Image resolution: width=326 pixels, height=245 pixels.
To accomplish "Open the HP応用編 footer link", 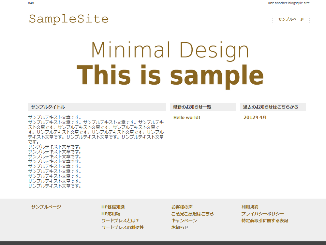I will [111, 214].
